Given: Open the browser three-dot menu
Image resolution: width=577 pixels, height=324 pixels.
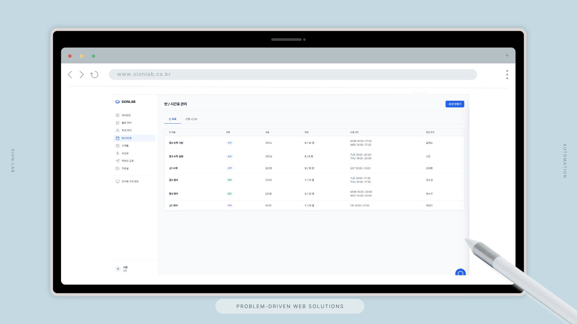Looking at the screenshot, I should [x=507, y=75].
